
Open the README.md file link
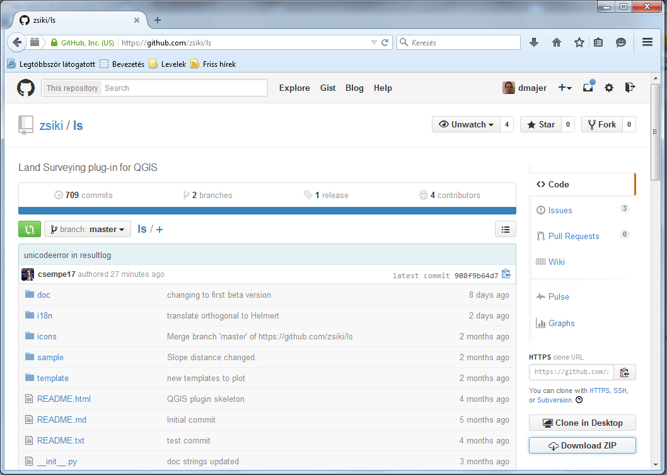click(61, 419)
